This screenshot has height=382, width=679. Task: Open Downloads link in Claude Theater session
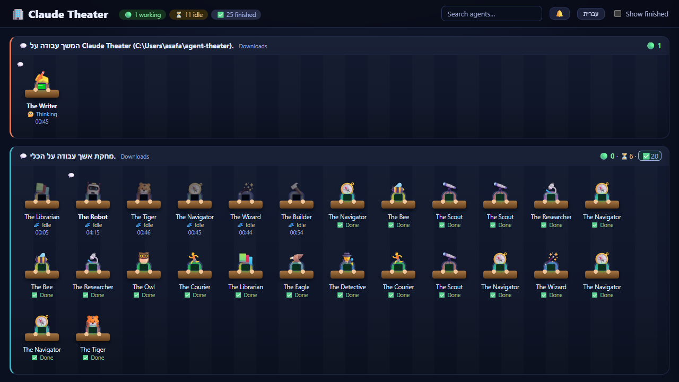[253, 46]
